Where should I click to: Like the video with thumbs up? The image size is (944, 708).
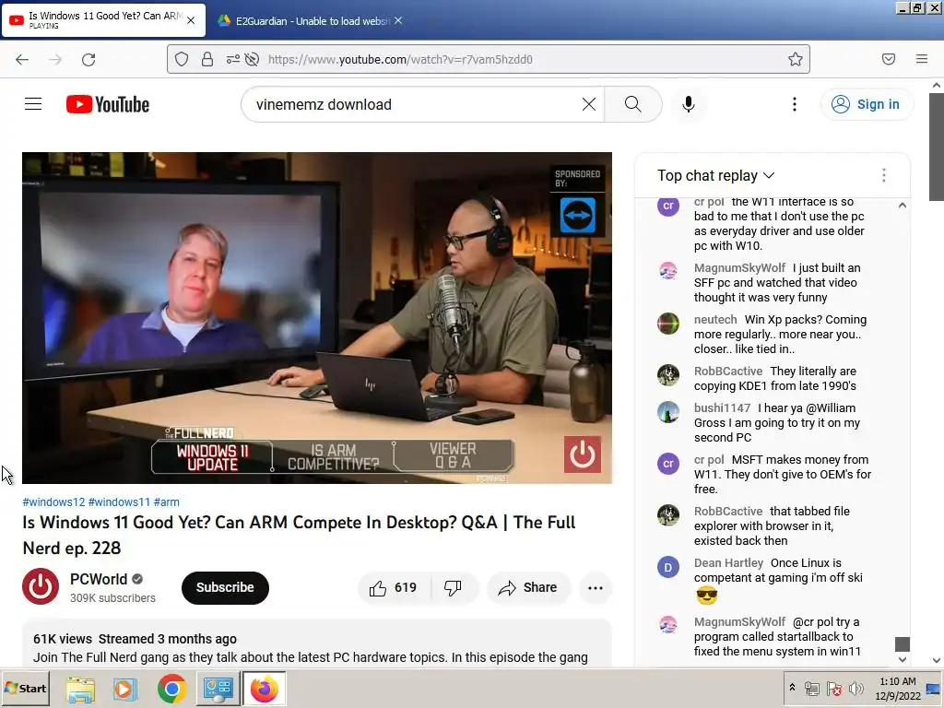(394, 587)
